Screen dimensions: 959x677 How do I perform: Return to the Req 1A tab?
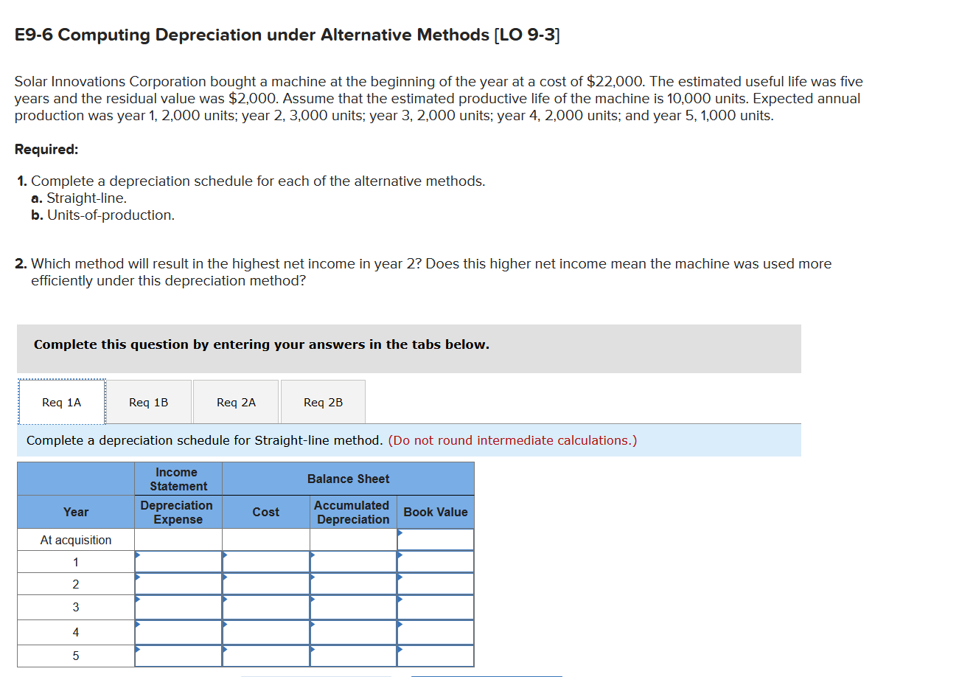[61, 401]
